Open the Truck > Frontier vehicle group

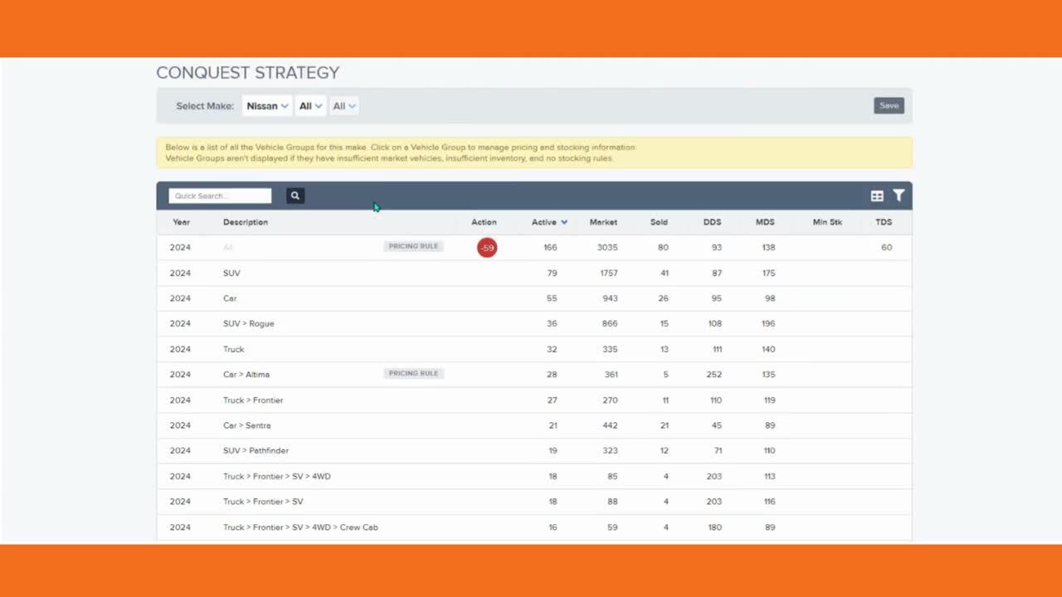pos(253,400)
